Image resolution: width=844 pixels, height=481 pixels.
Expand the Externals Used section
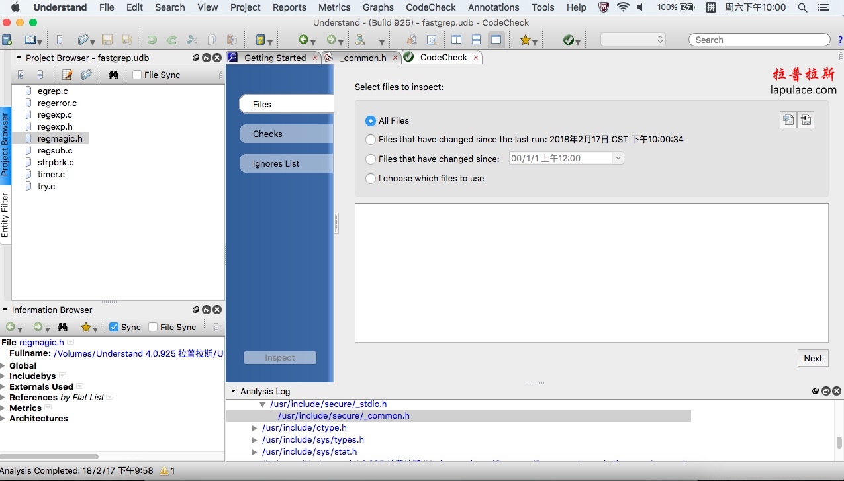click(x=3, y=386)
